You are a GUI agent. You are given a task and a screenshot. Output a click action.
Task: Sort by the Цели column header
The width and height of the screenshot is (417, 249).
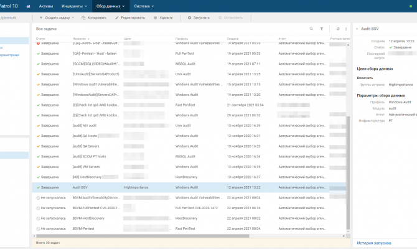pyautogui.click(x=128, y=39)
